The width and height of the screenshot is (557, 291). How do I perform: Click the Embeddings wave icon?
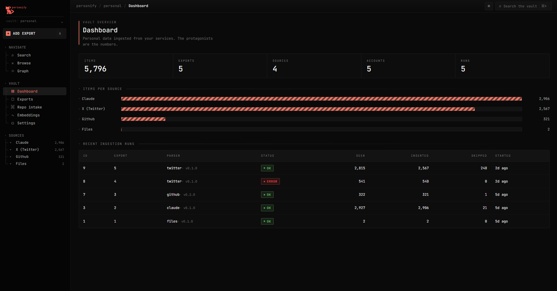(x=13, y=115)
